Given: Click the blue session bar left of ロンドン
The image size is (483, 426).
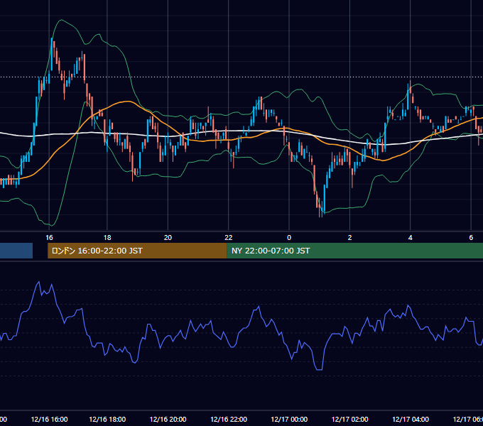Looking at the screenshot, I should click(16, 251).
